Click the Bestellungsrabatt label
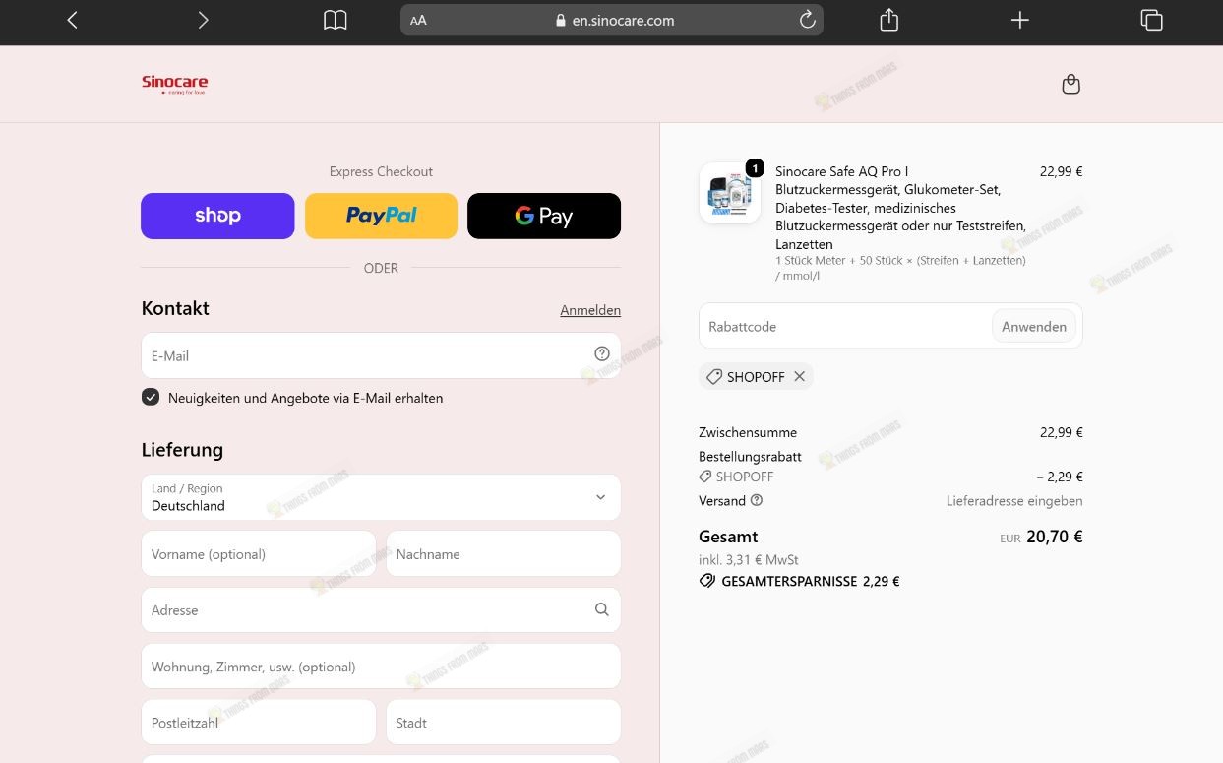The width and height of the screenshot is (1223, 763). 750,457
